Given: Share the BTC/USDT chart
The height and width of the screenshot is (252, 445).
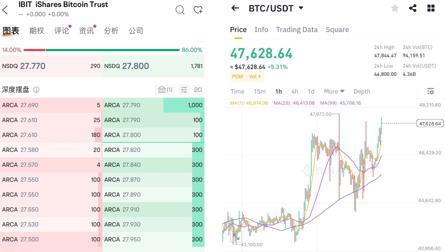Looking at the screenshot, I should tap(413, 8).
